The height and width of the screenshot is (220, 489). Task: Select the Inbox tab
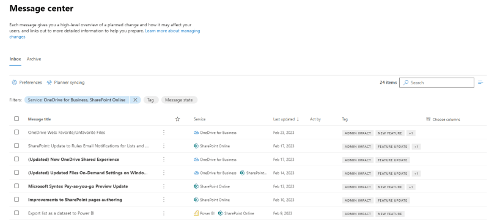pyautogui.click(x=15, y=59)
